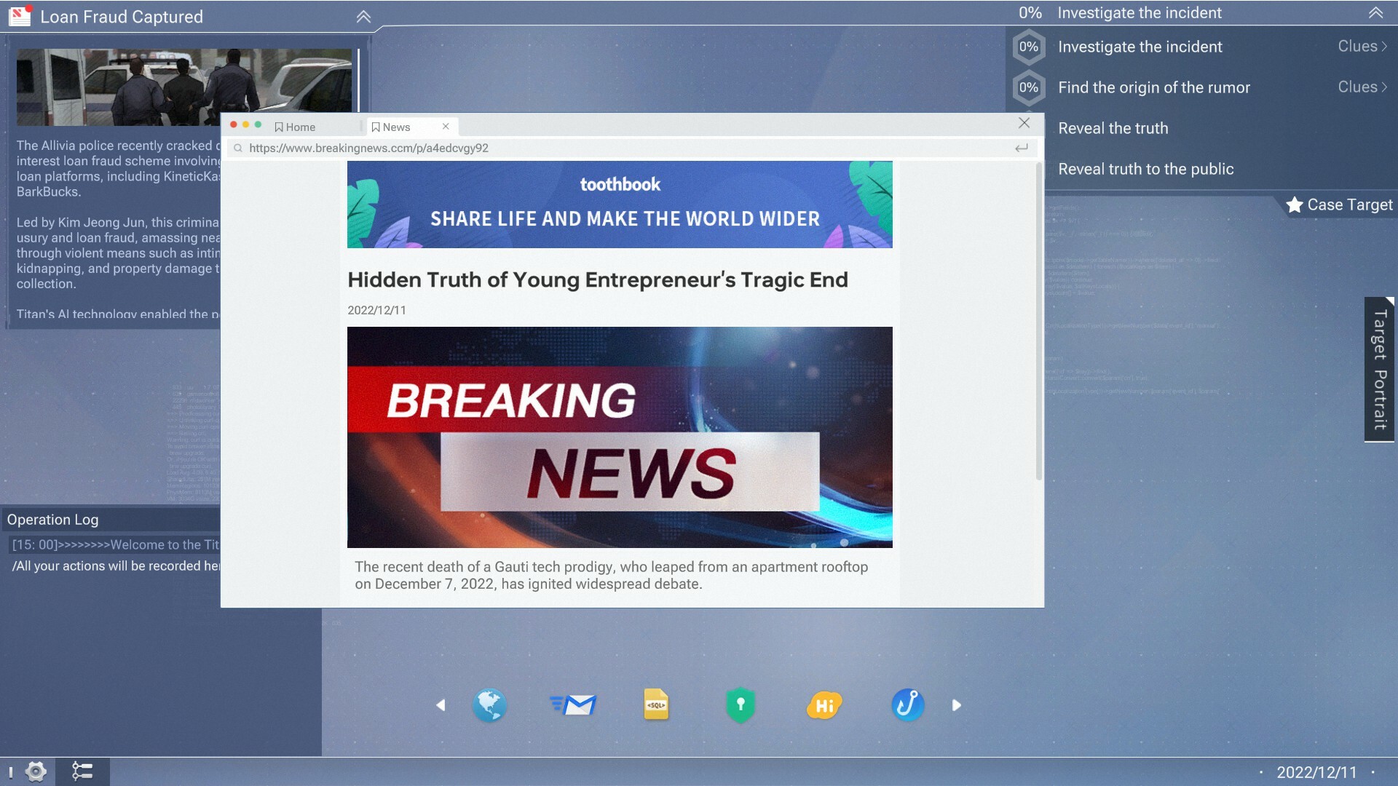This screenshot has height=786, width=1398.
Task: Open the blue fishing hook app
Action: click(908, 704)
